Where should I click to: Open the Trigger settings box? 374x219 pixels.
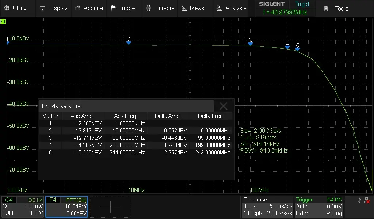point(319,207)
